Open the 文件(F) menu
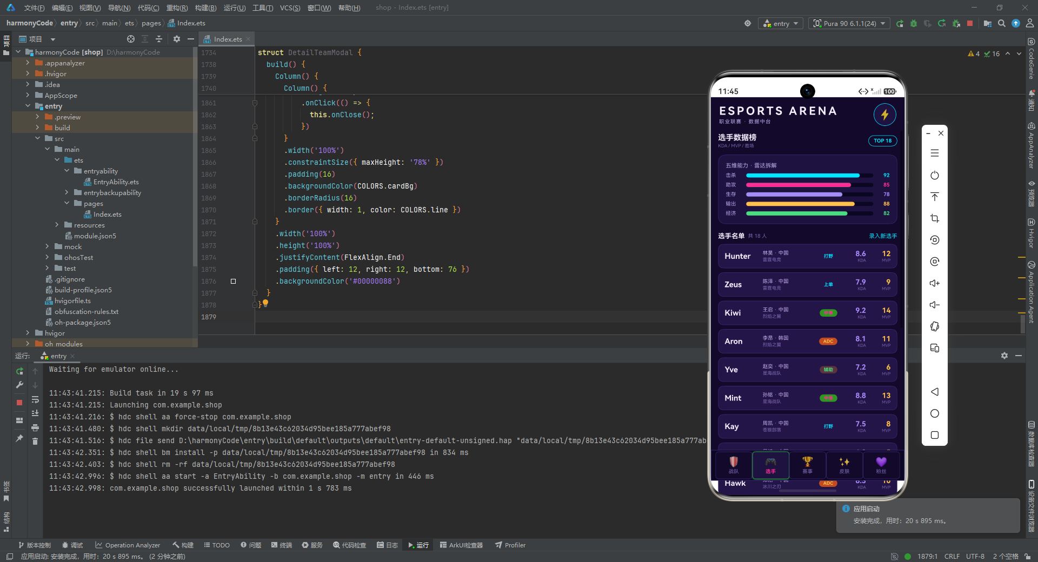1038x562 pixels. tap(34, 8)
